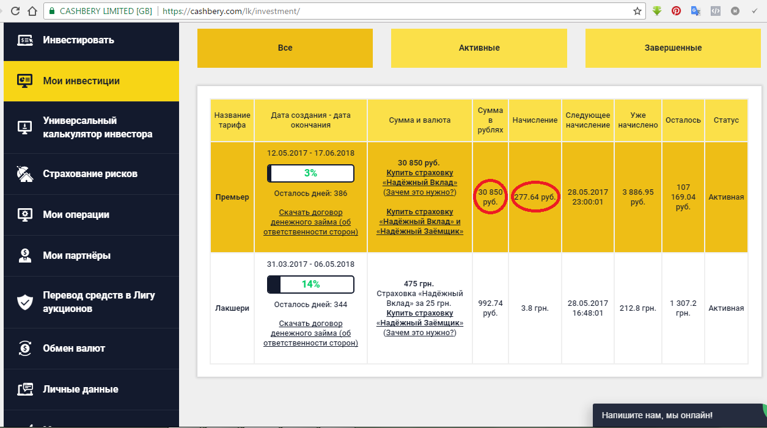Open Универсальный калькулятор инвестора
Viewport: 767px width, 428px height.
pyautogui.click(x=91, y=127)
